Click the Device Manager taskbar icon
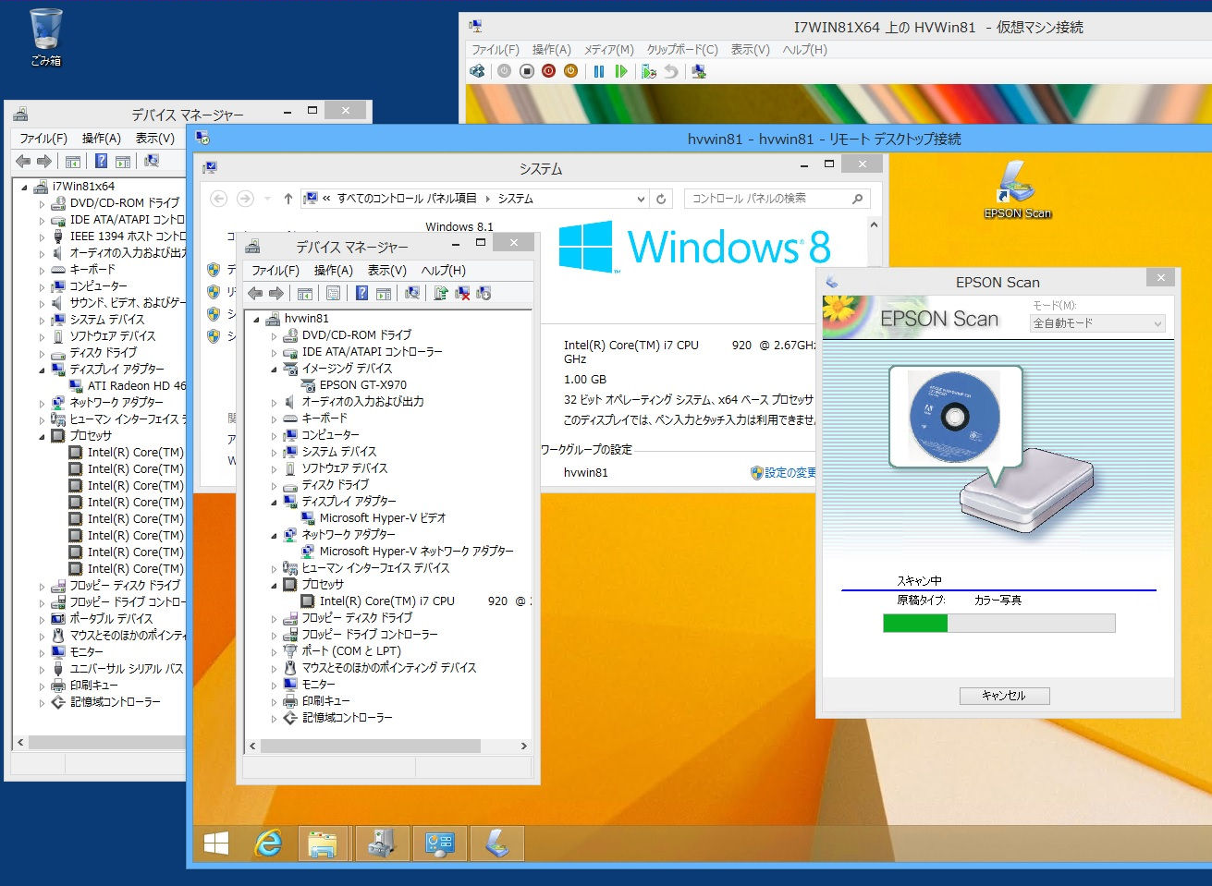 [382, 844]
